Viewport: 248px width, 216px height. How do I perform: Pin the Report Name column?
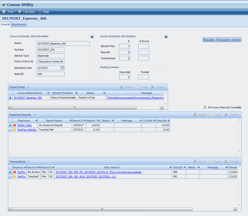(70, 120)
